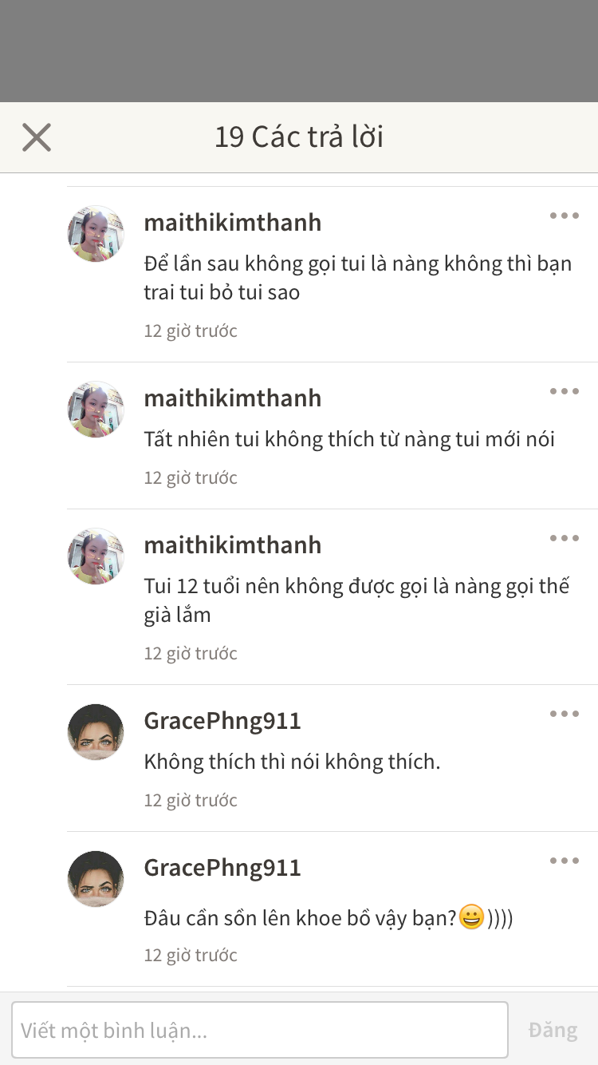Tap the '19 Các trả lời' header title
Image resolution: width=598 pixels, height=1065 pixels.
[299, 137]
